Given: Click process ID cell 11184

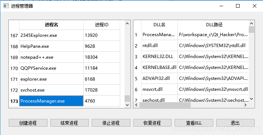Looking at the screenshot, I should [102, 68].
